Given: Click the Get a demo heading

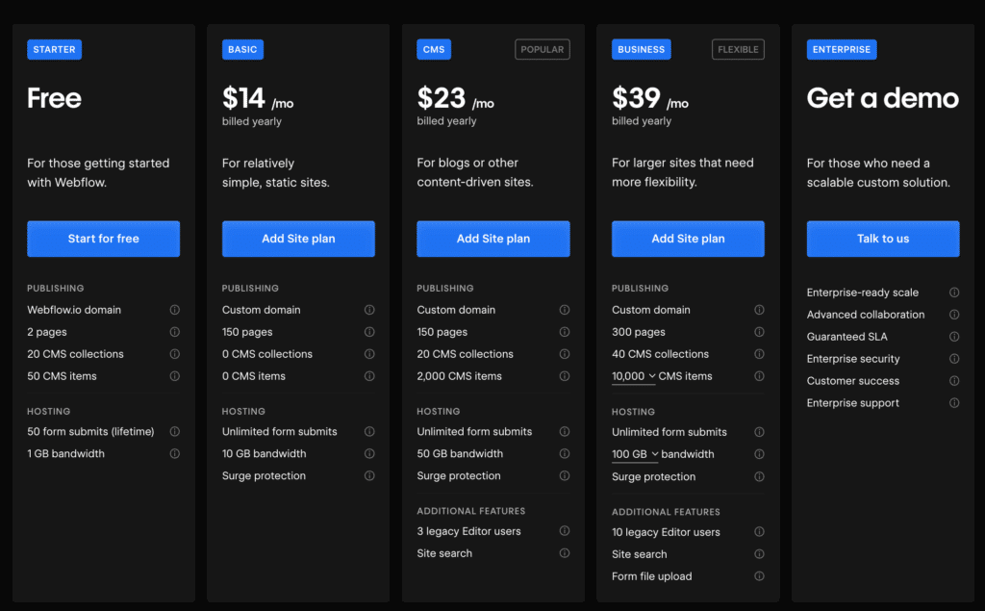Looking at the screenshot, I should (x=883, y=98).
